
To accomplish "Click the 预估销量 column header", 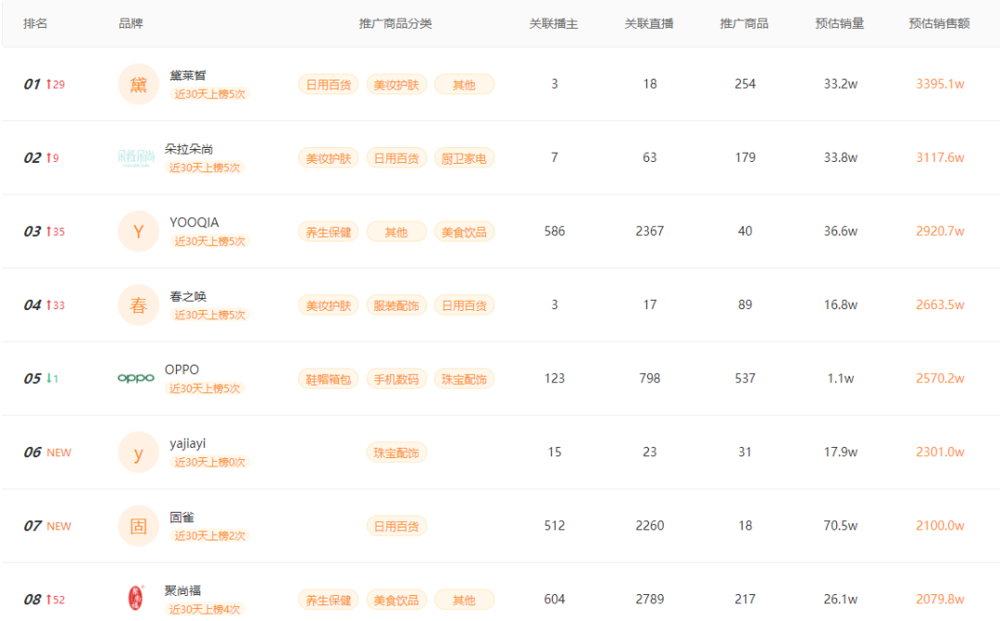I will (839, 23).
